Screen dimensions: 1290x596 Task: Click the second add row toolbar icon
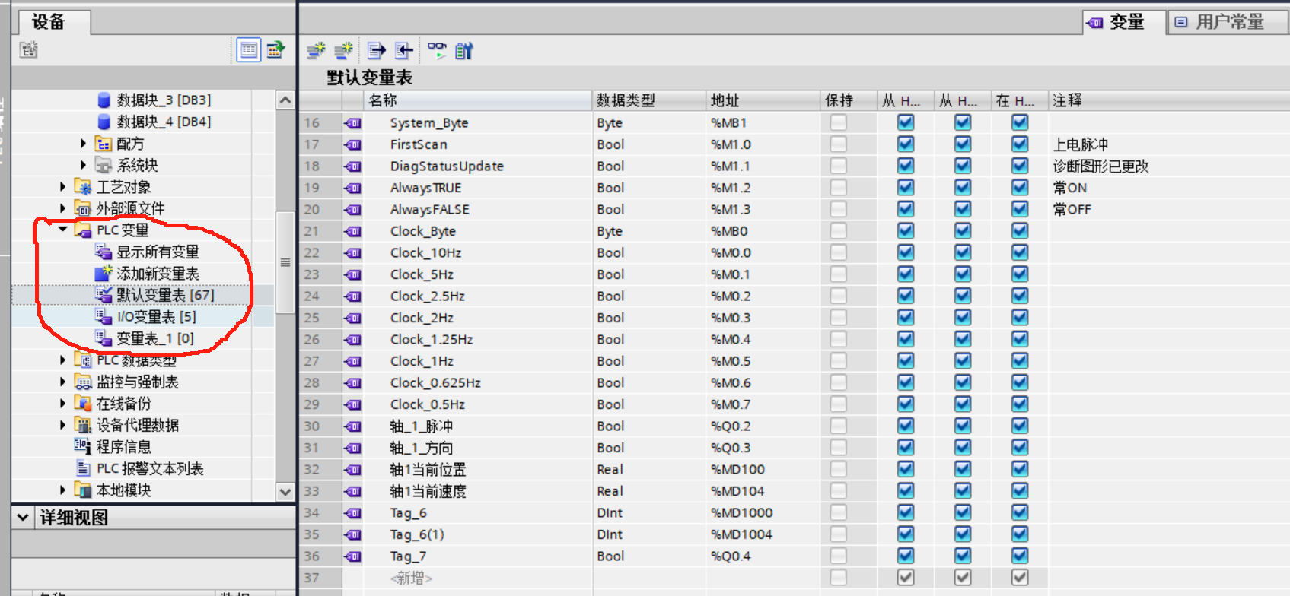coord(344,51)
